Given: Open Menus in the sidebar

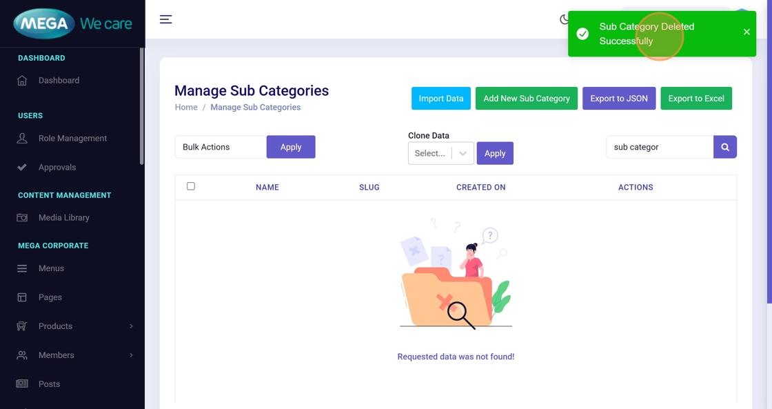Looking at the screenshot, I should [x=51, y=268].
